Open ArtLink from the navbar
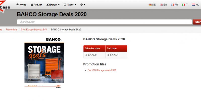201x107 pixels. [36, 5]
